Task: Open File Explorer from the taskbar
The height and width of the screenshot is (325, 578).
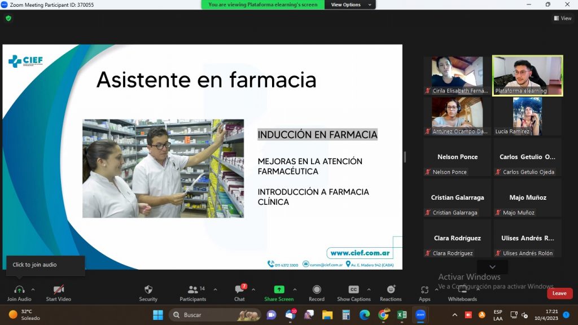Action: [x=327, y=315]
